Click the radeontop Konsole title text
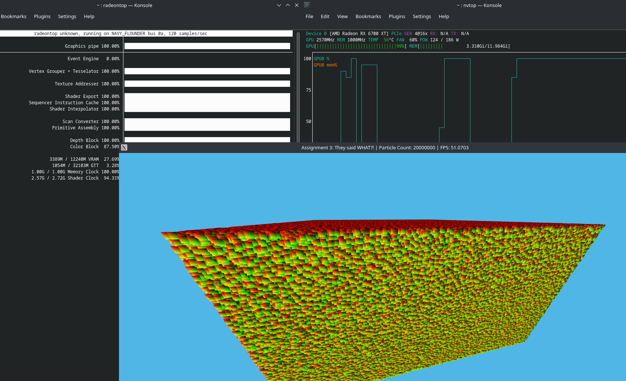626x381 pixels. (x=125, y=5)
